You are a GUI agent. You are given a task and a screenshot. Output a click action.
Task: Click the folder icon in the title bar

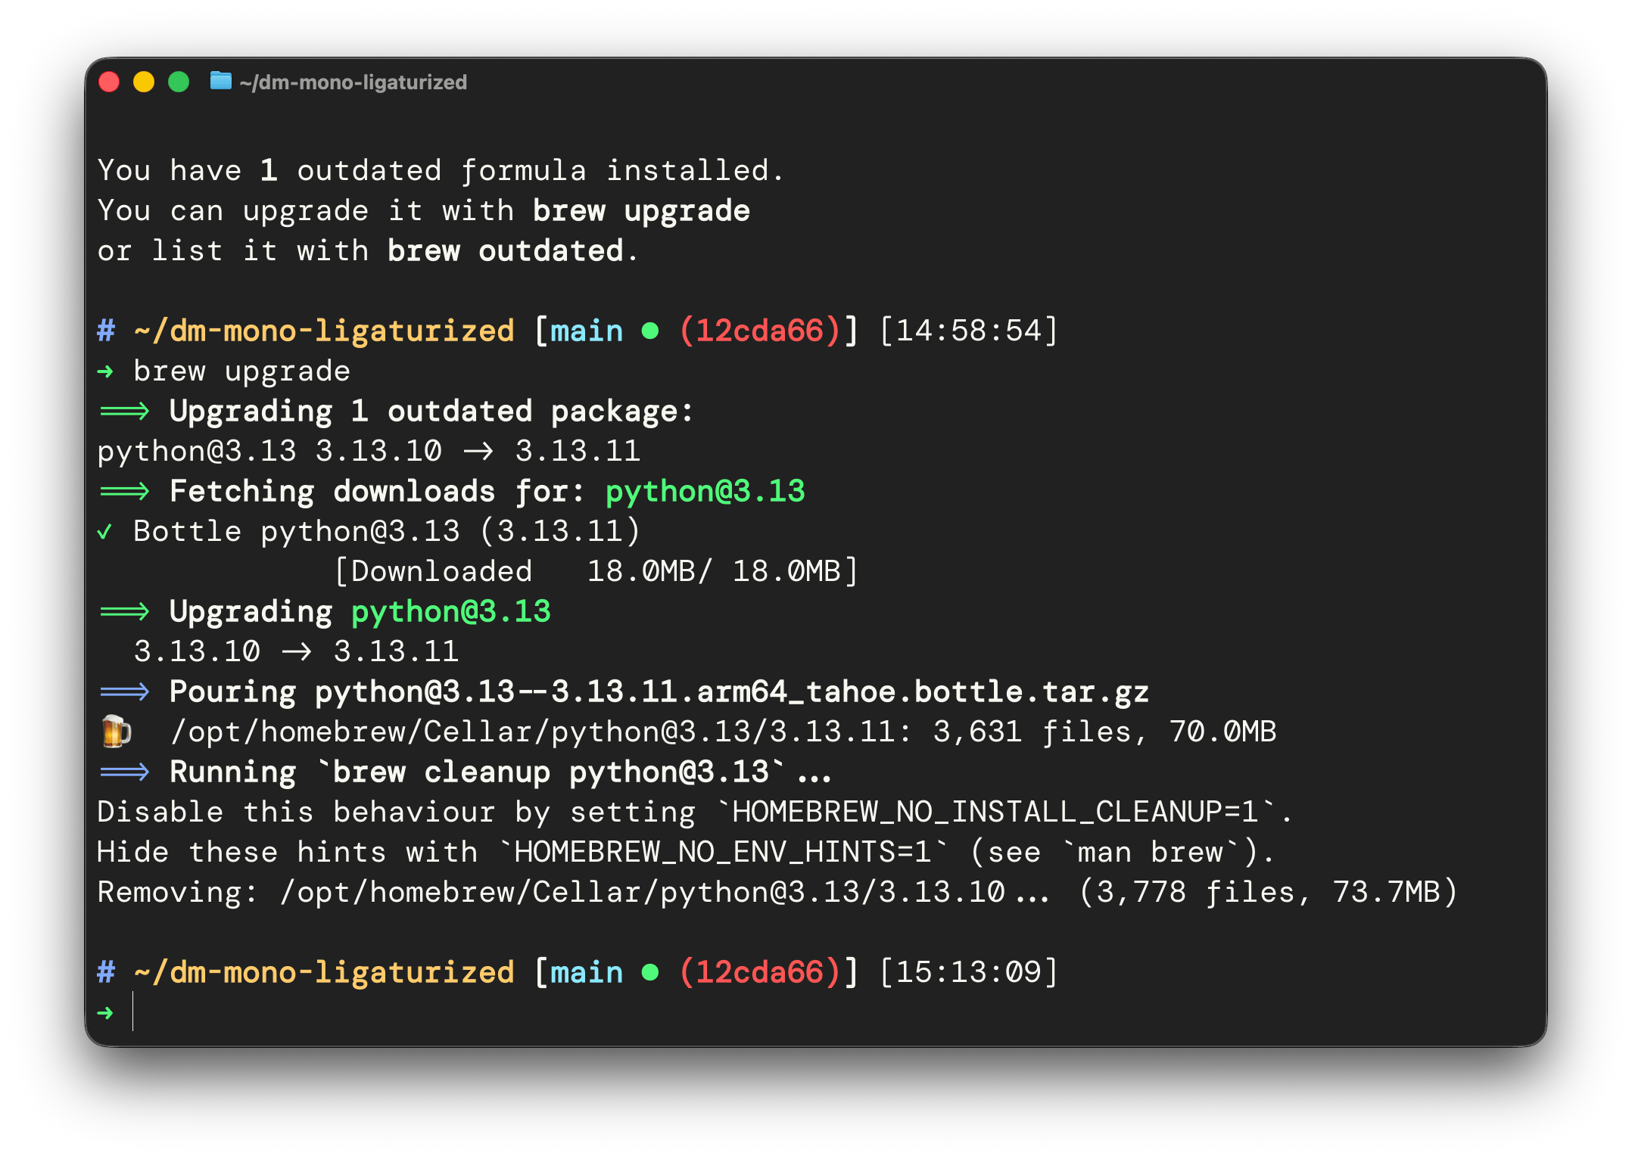coord(220,82)
